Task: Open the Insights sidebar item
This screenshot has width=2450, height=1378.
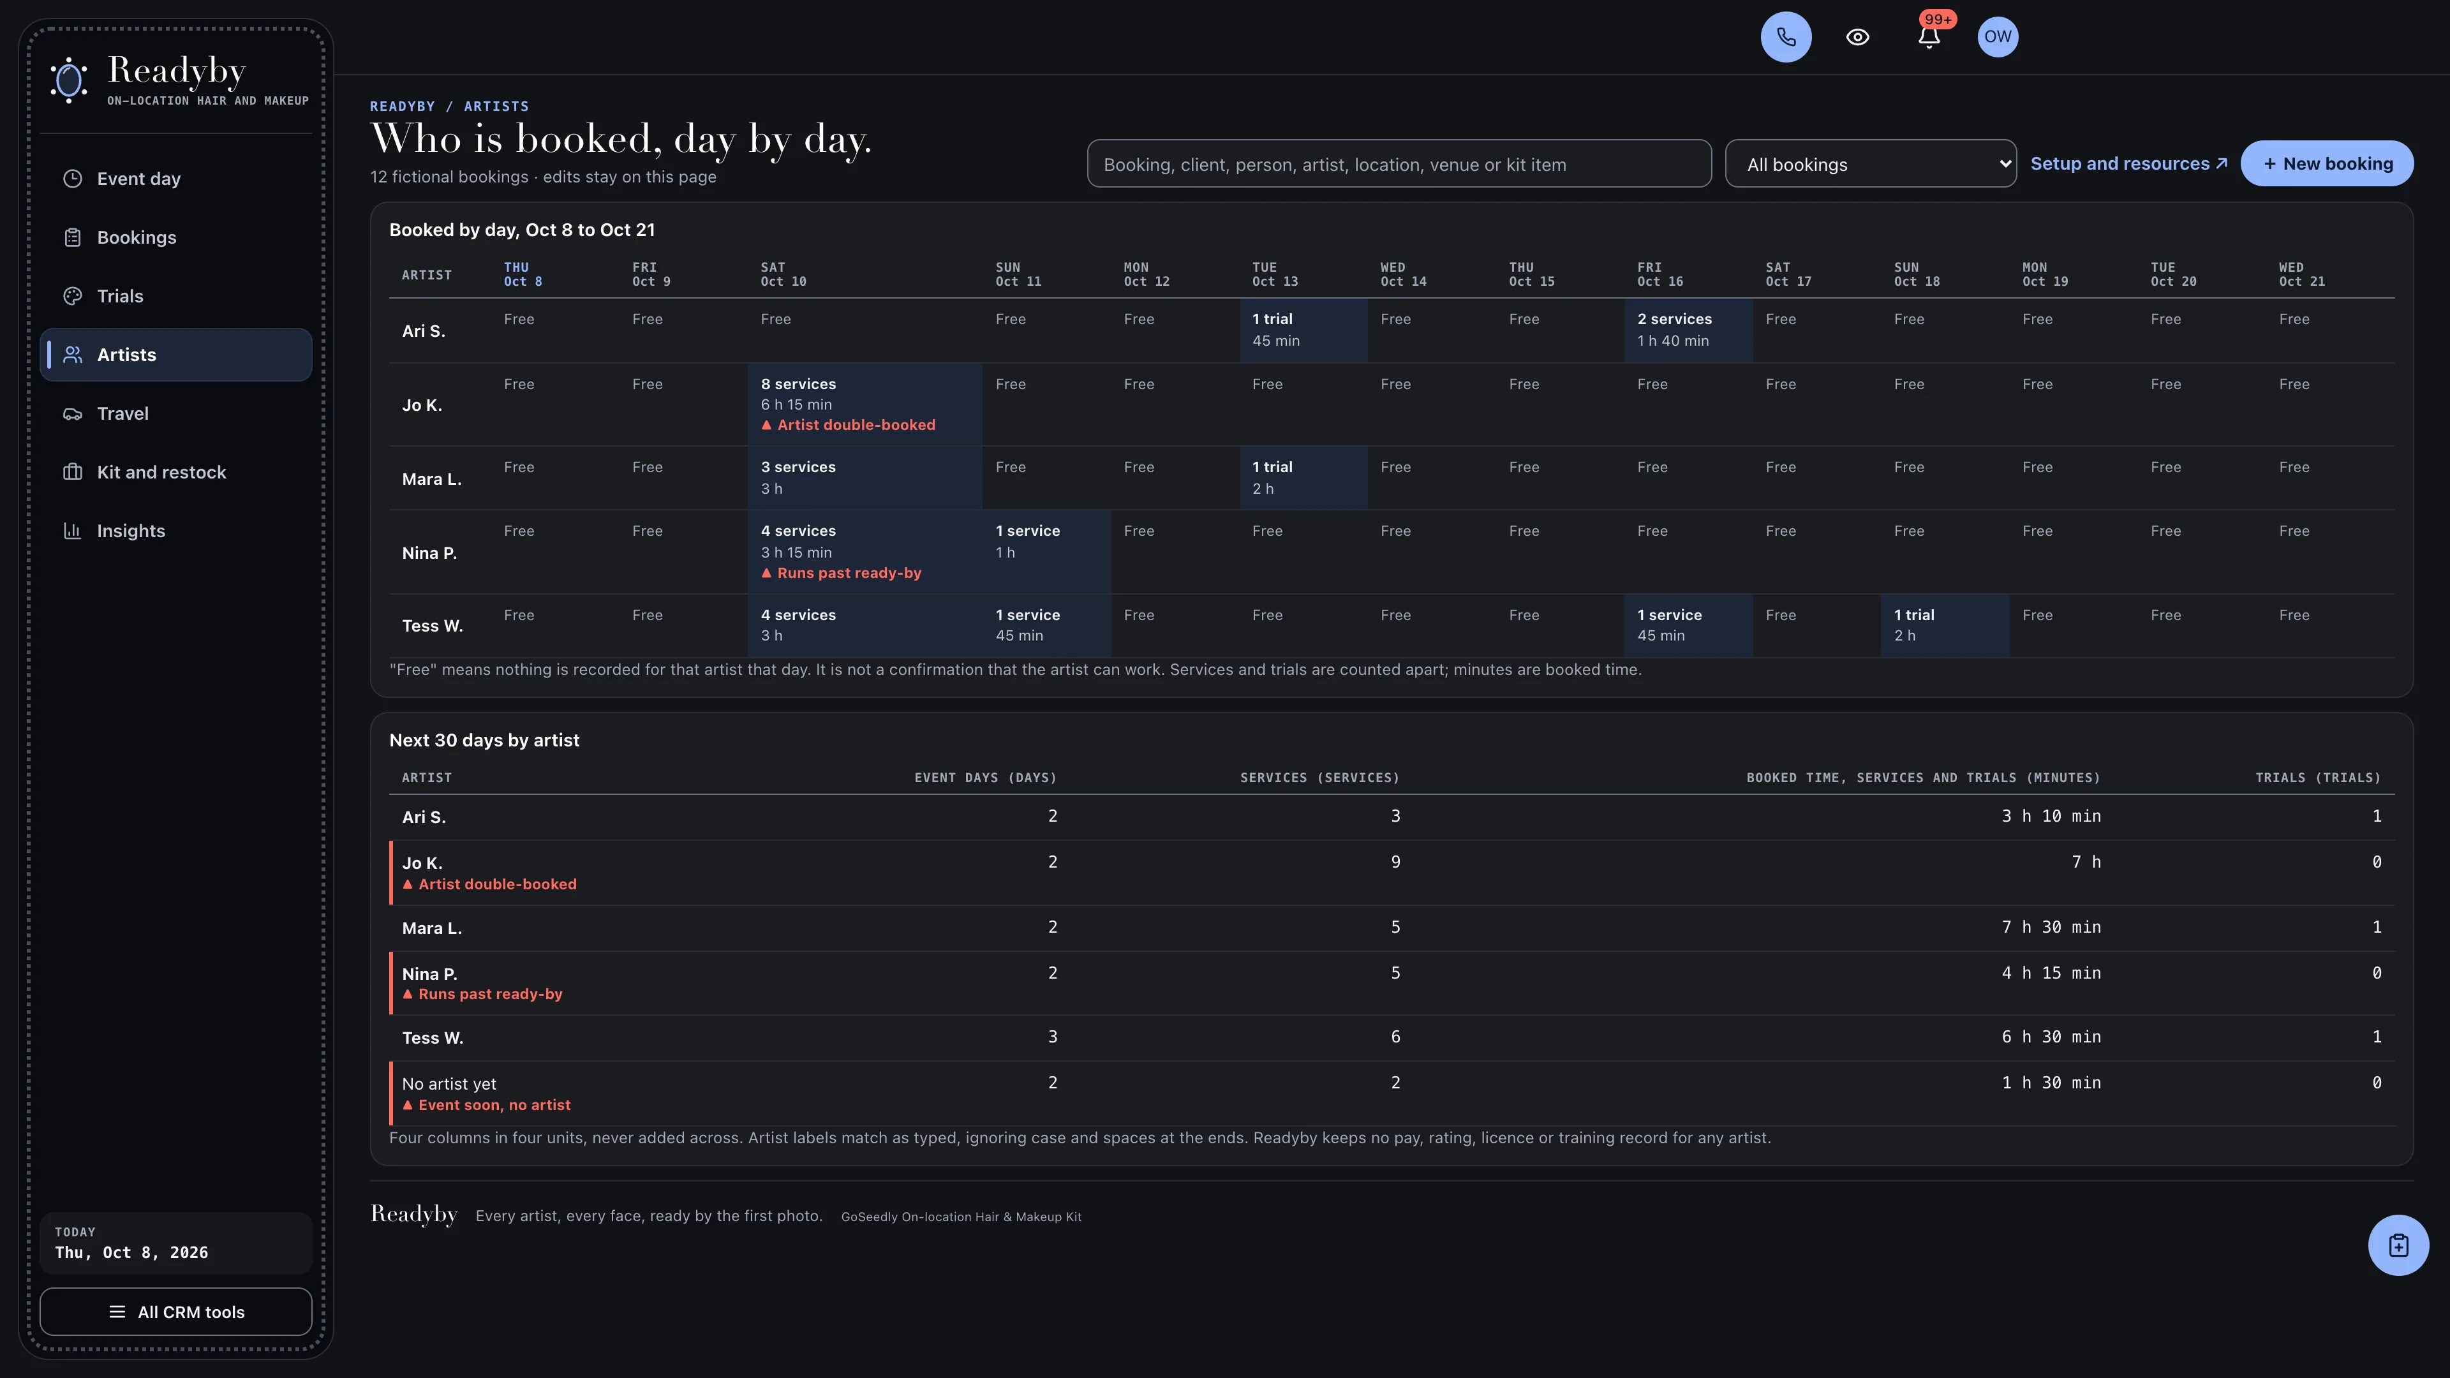Action: tap(176, 531)
